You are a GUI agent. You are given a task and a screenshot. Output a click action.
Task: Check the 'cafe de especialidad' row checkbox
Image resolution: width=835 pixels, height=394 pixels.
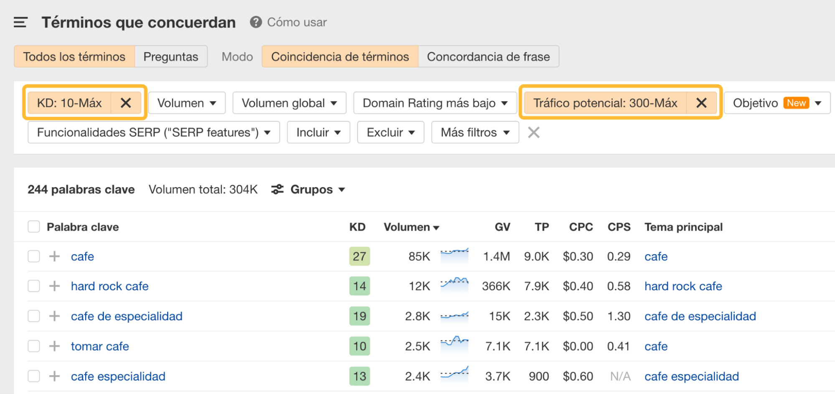tap(33, 316)
